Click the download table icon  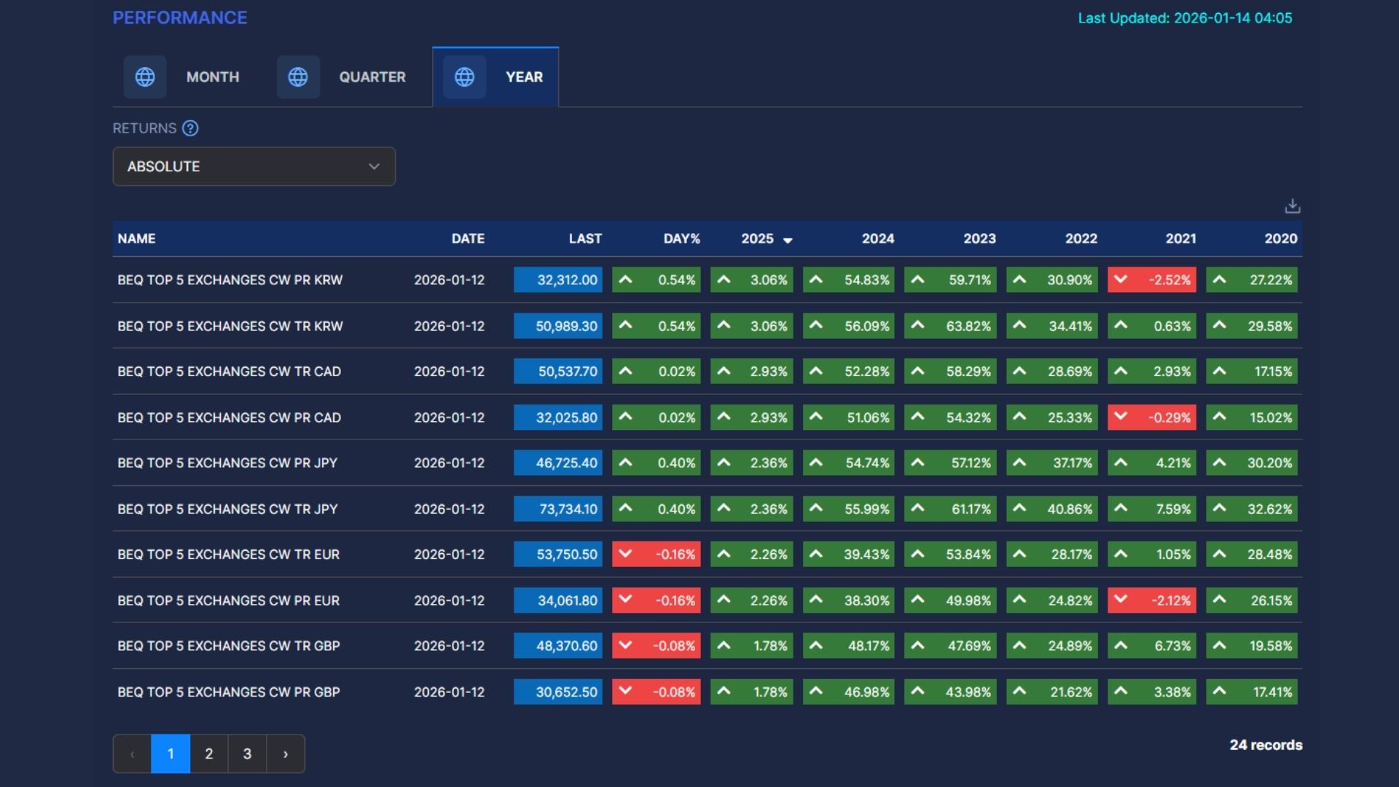pos(1292,206)
